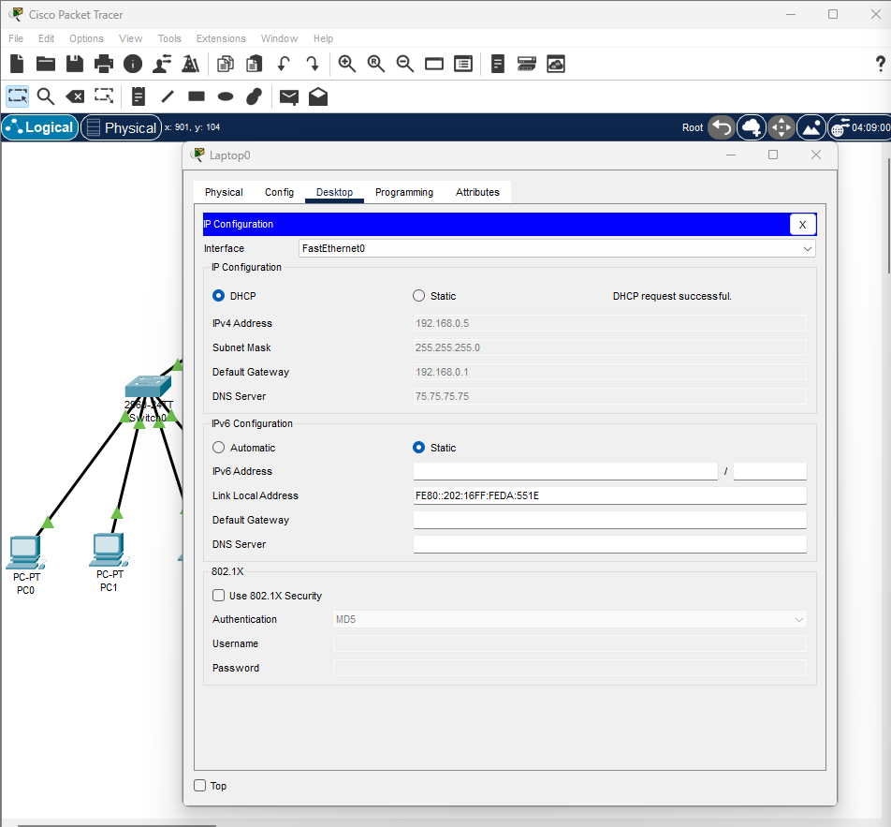Click the Add Complex PDU open envelope
891x827 pixels.
click(318, 96)
